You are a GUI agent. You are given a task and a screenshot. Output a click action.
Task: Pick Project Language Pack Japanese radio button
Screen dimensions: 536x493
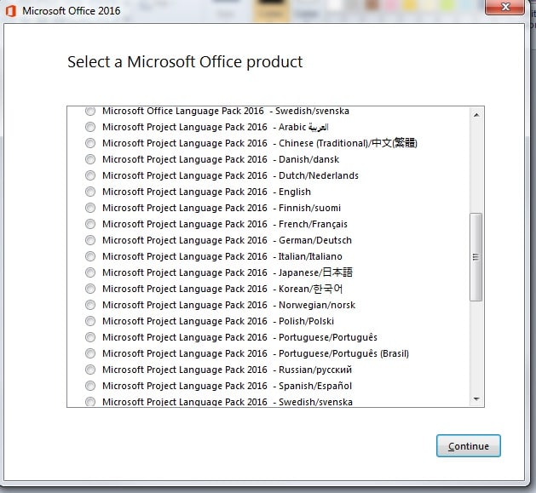tap(90, 272)
